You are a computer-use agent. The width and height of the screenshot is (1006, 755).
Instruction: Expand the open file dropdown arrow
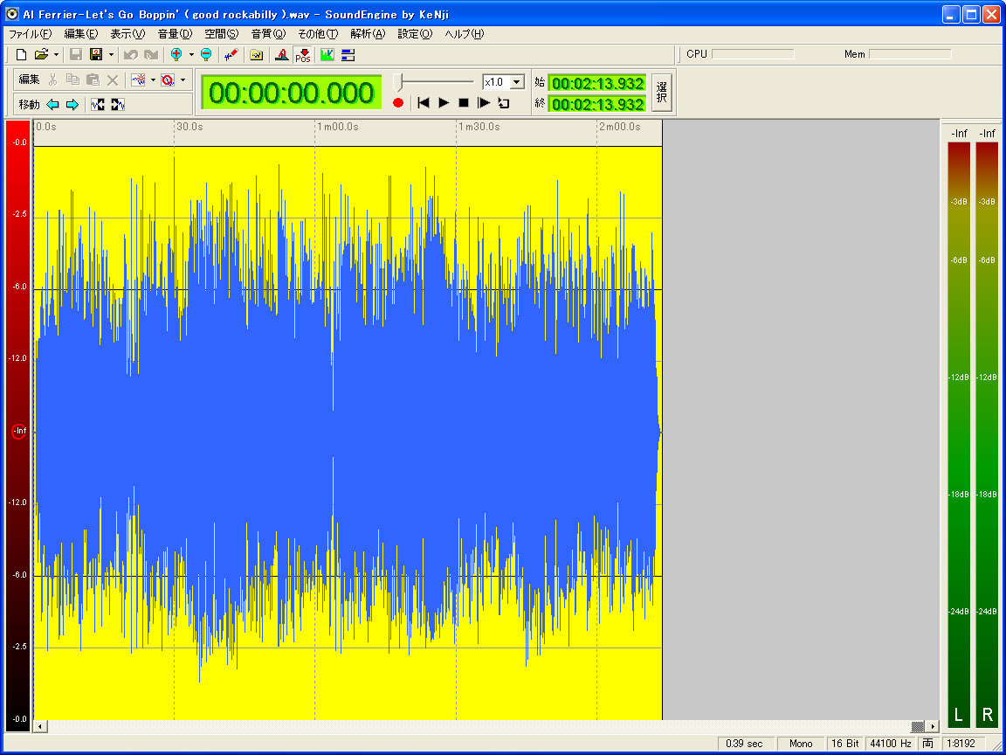pyautogui.click(x=56, y=54)
